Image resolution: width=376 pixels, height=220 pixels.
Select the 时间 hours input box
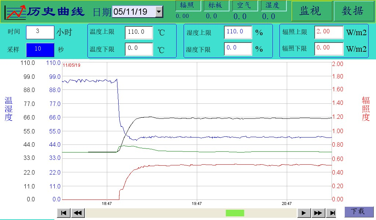pos(40,32)
